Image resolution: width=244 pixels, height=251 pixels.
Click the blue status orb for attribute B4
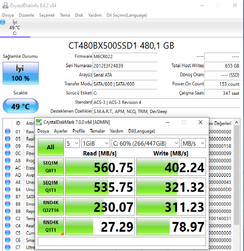[x=8, y=189]
